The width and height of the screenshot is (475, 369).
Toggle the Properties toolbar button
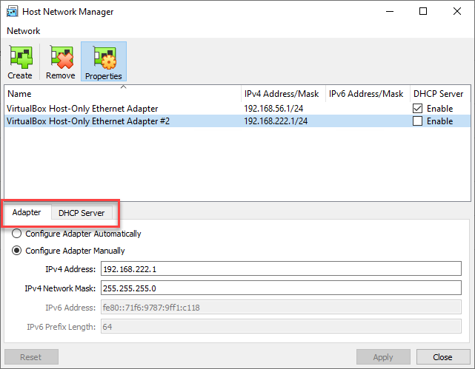(x=104, y=61)
